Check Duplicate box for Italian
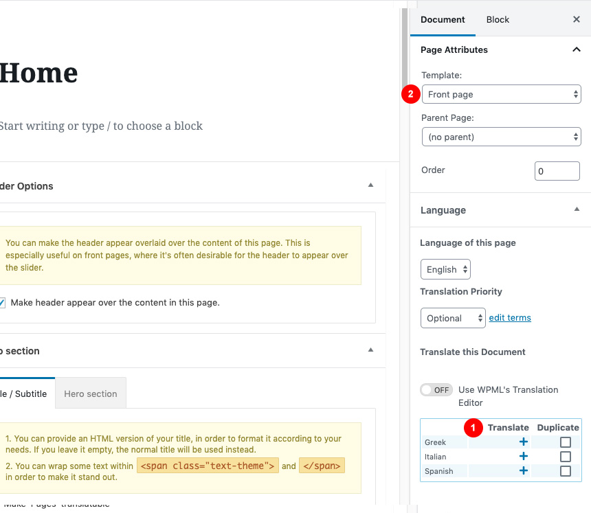The width and height of the screenshot is (591, 513). tap(566, 457)
